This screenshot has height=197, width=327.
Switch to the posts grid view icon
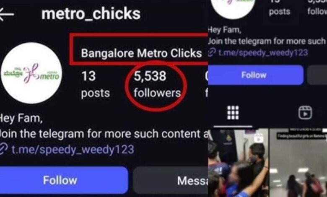pos(233,113)
